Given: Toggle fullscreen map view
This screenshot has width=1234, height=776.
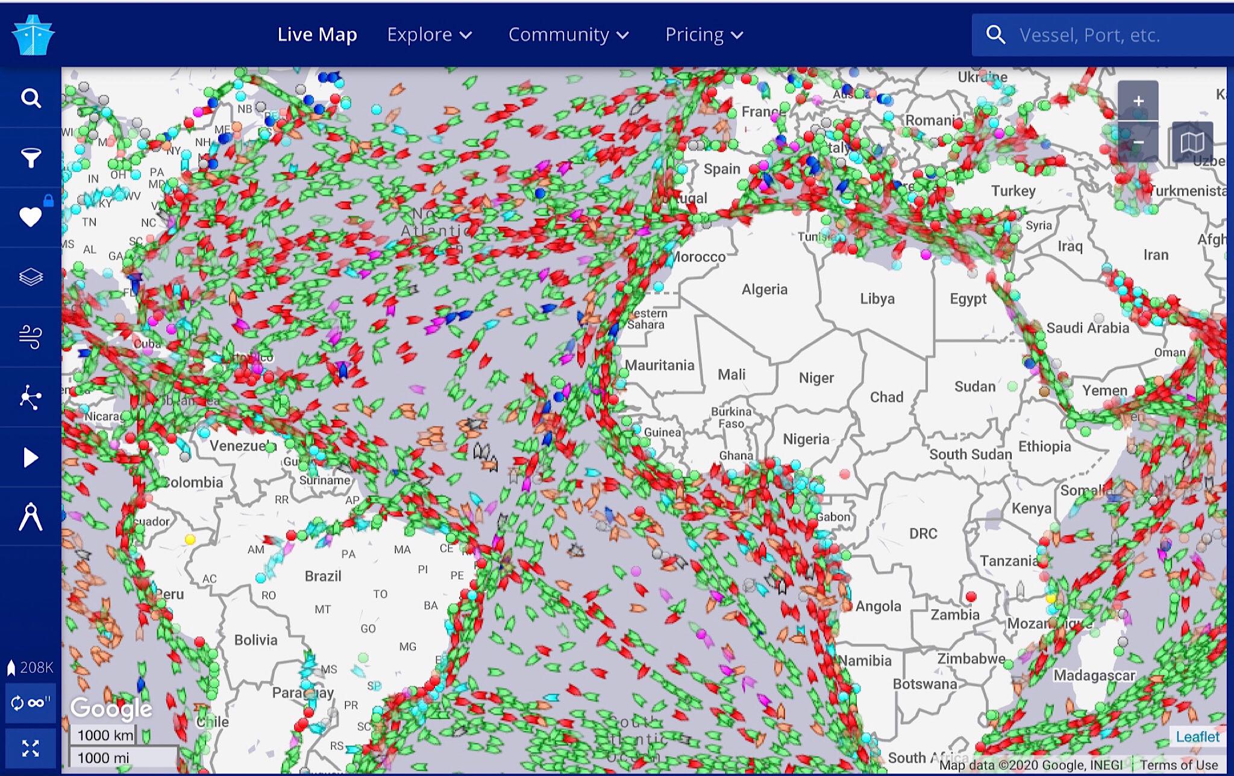Looking at the screenshot, I should (x=31, y=749).
